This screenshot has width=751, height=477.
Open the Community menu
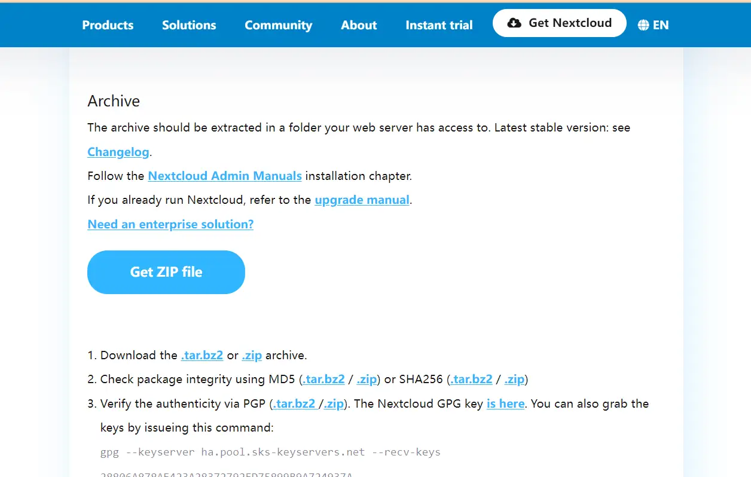tap(278, 25)
